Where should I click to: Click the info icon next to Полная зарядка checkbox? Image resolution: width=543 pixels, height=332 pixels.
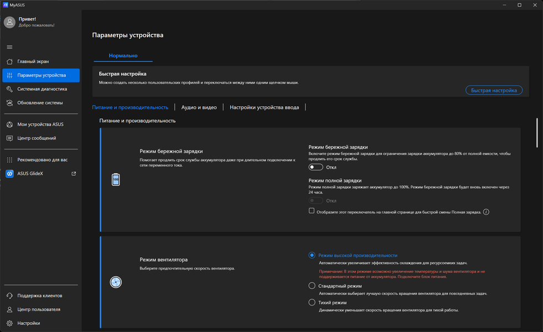(486, 212)
